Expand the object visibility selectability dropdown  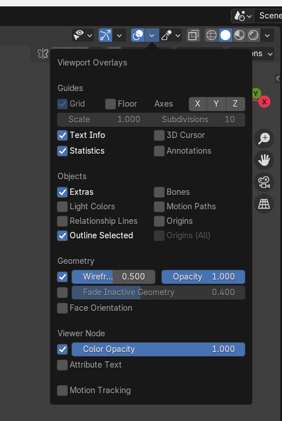coord(83,35)
